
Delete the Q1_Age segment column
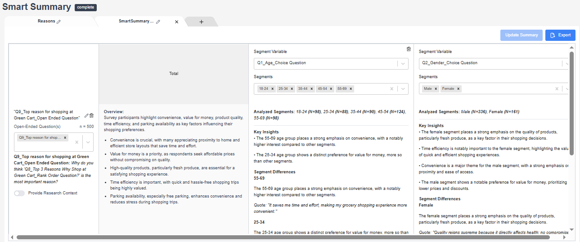point(409,49)
